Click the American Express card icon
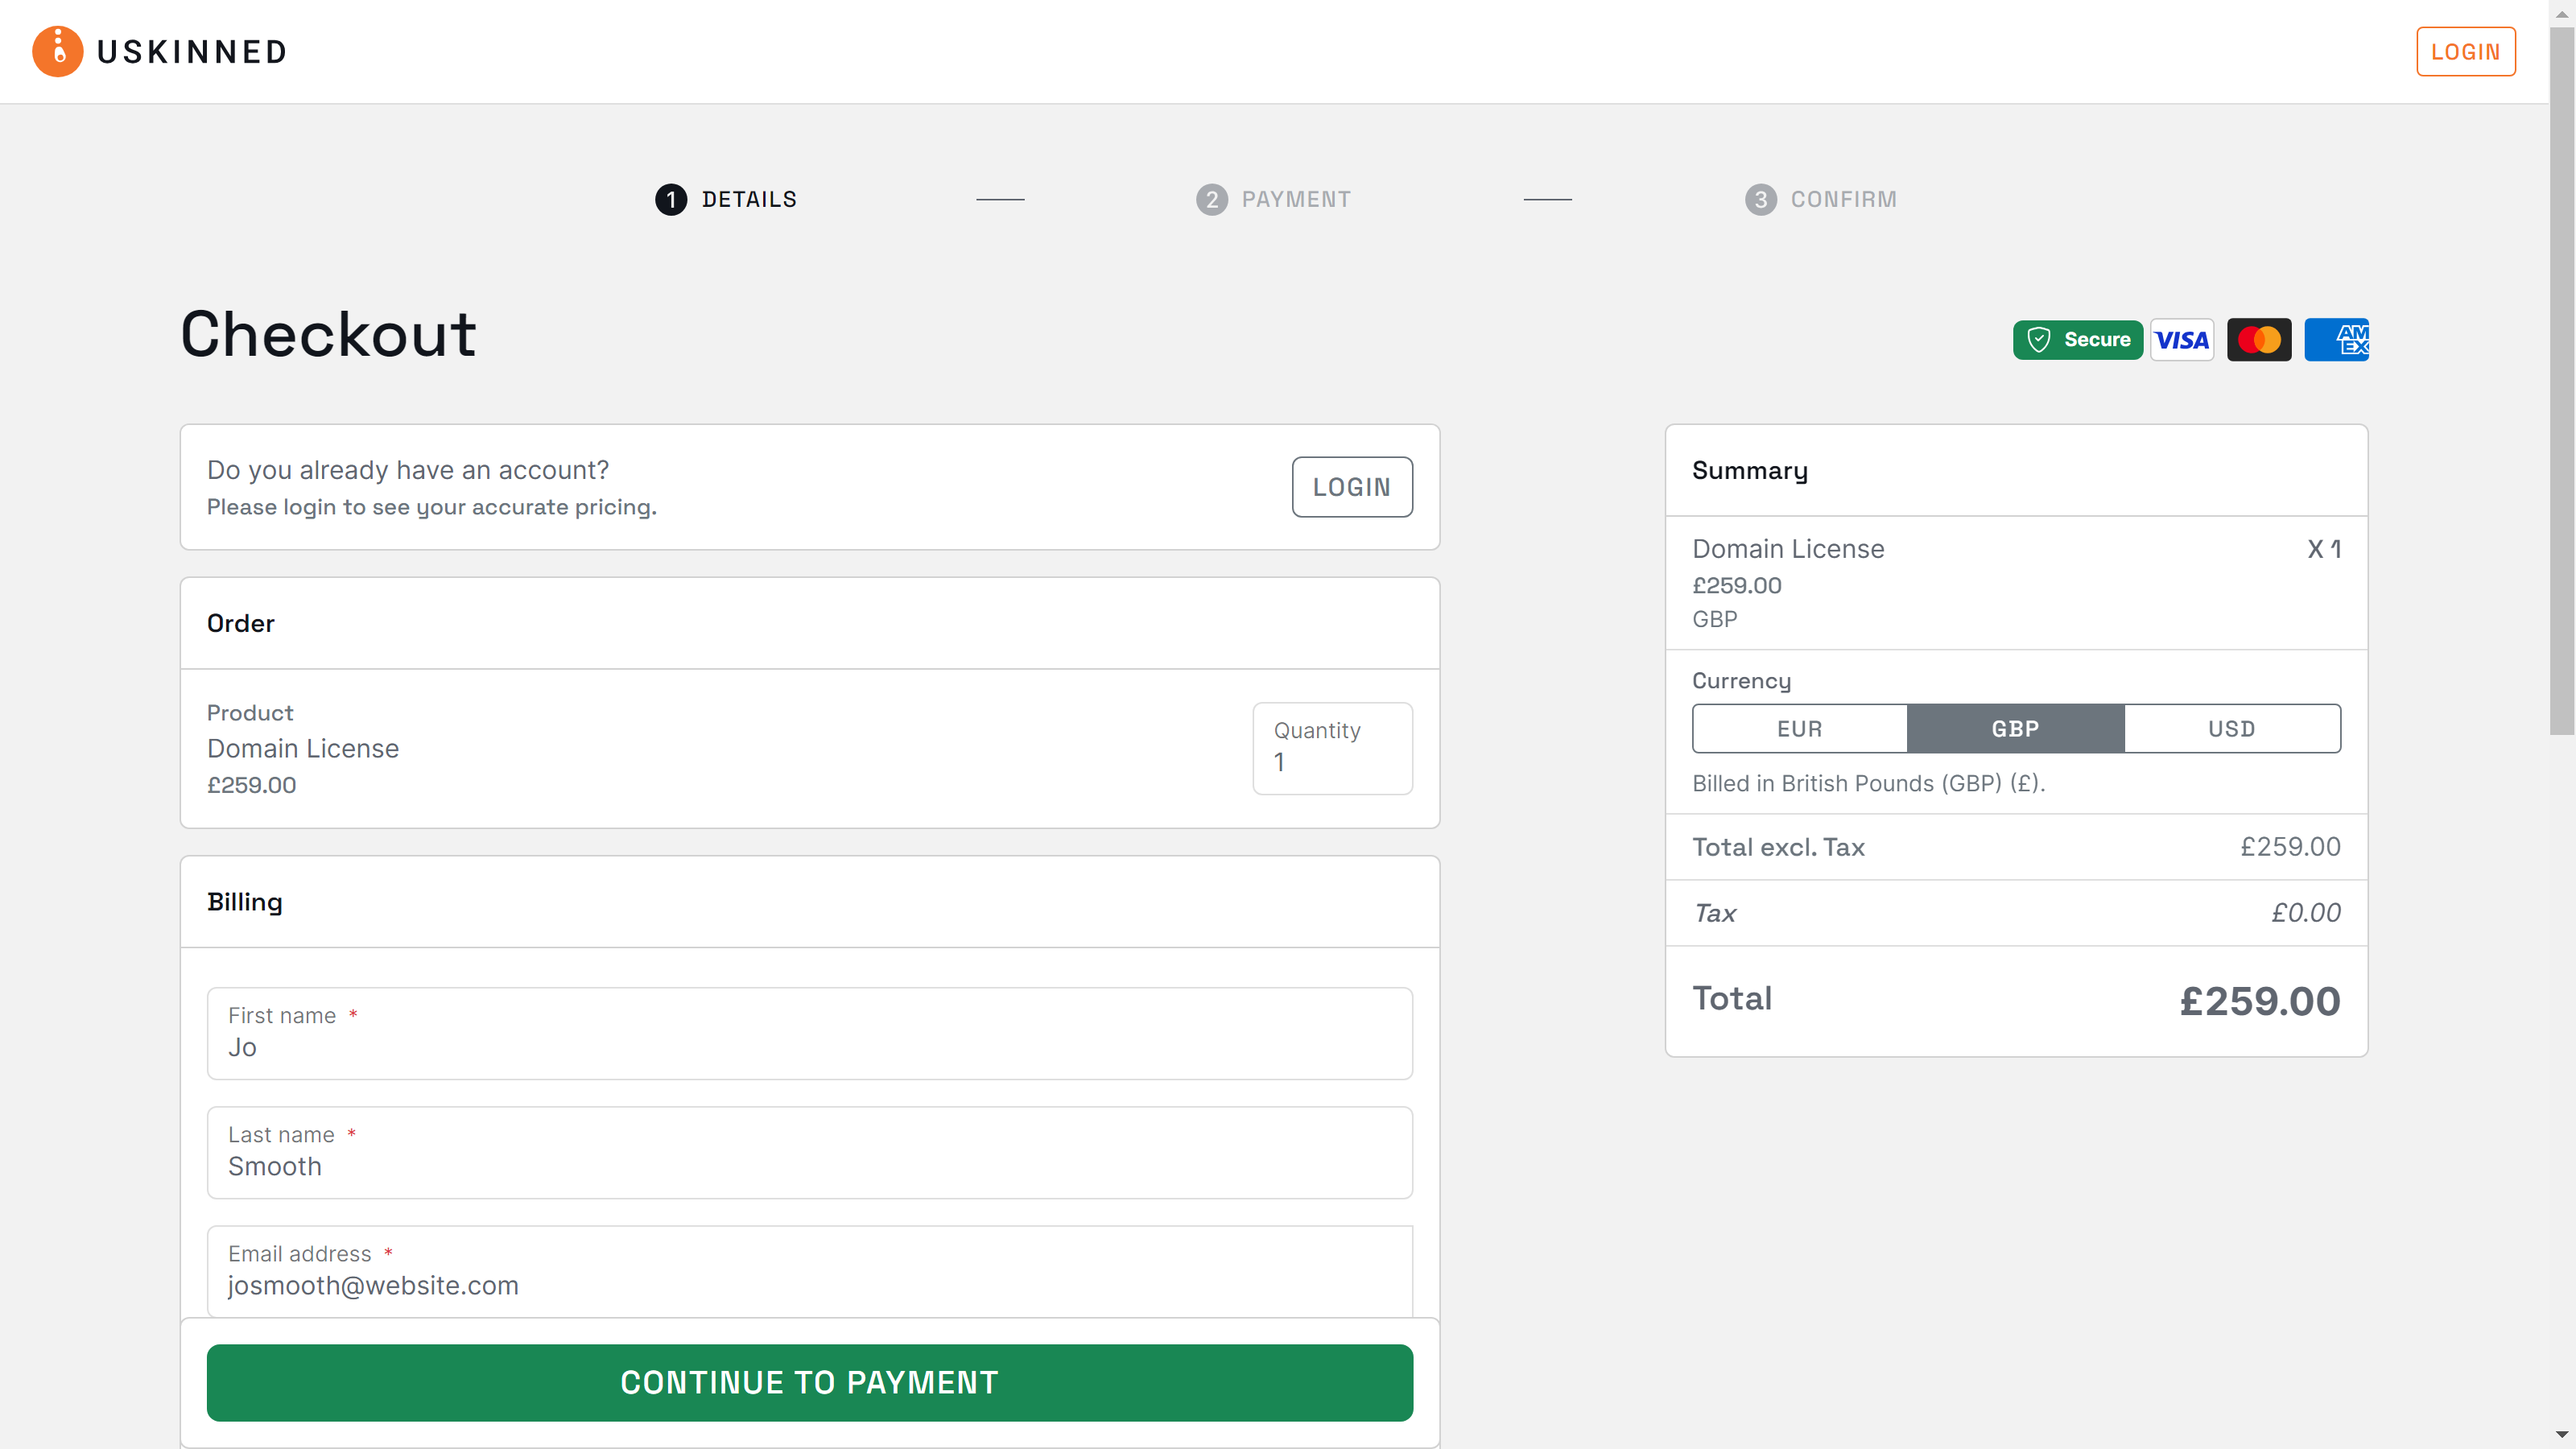The width and height of the screenshot is (2576, 1449). coord(2335,340)
